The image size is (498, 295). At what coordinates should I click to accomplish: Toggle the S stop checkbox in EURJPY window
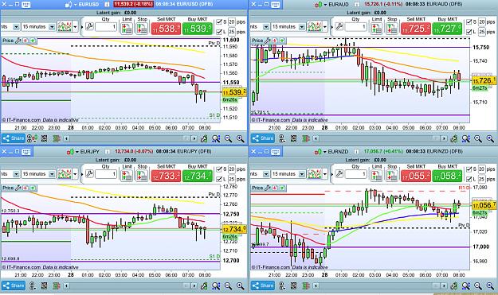point(219,169)
